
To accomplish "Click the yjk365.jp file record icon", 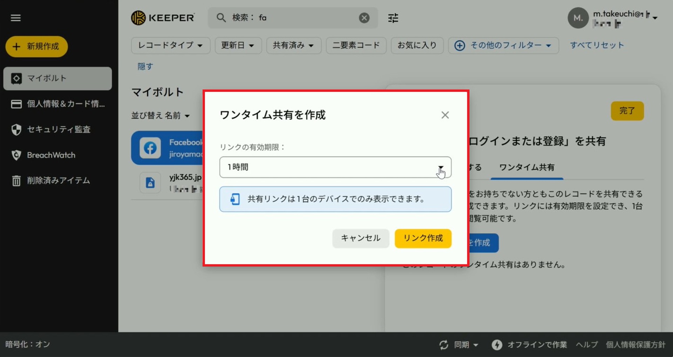I will [150, 183].
